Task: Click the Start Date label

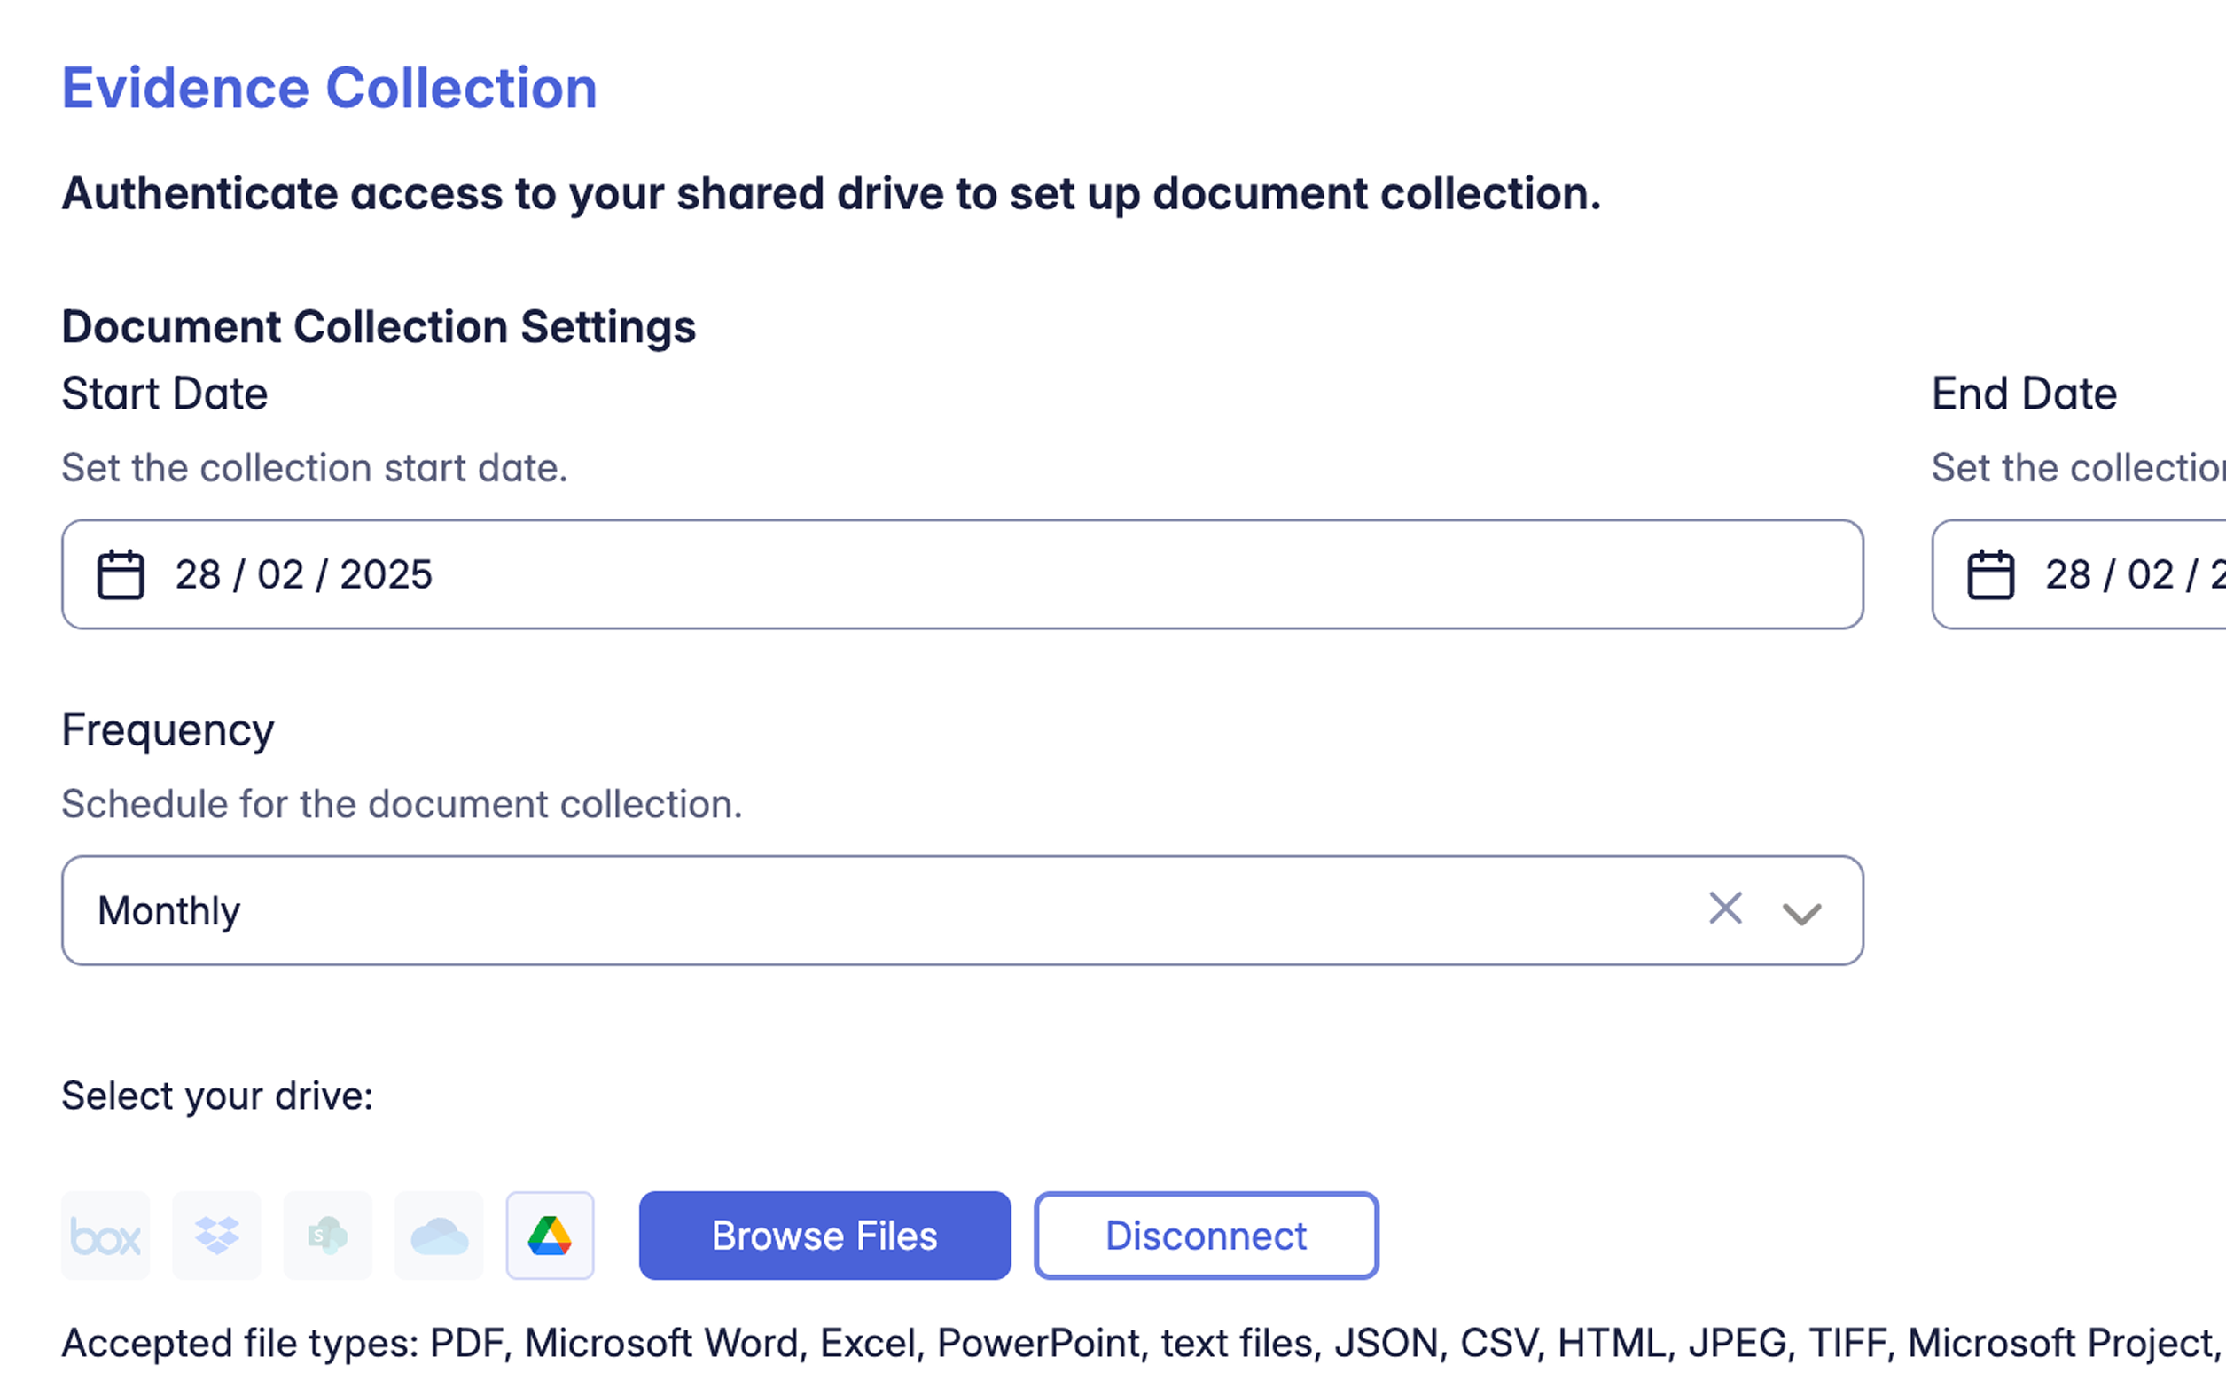Action: pyautogui.click(x=165, y=394)
